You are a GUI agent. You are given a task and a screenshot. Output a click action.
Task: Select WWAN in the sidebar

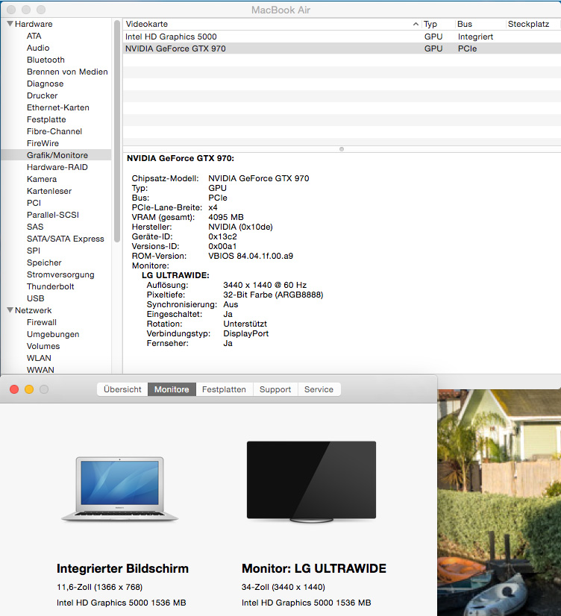tap(40, 370)
